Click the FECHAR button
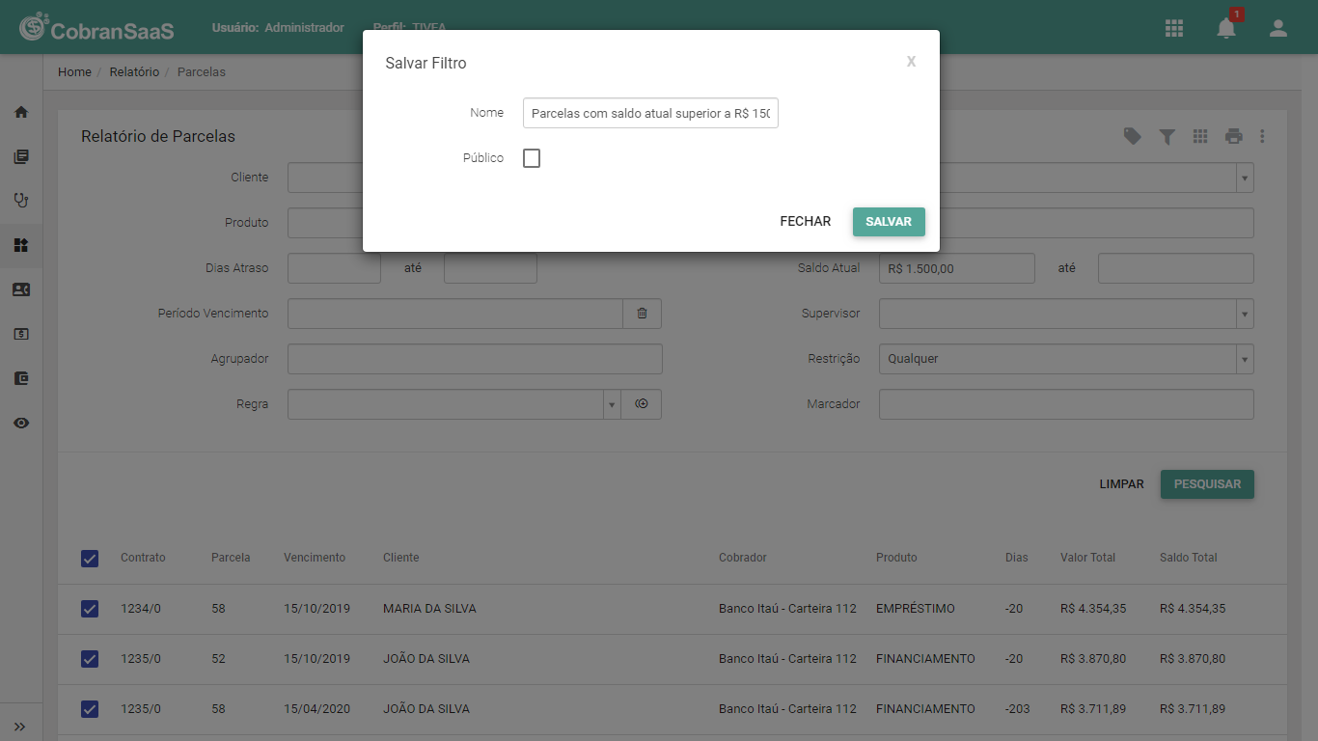Image resolution: width=1318 pixels, height=741 pixels. pyautogui.click(x=806, y=222)
